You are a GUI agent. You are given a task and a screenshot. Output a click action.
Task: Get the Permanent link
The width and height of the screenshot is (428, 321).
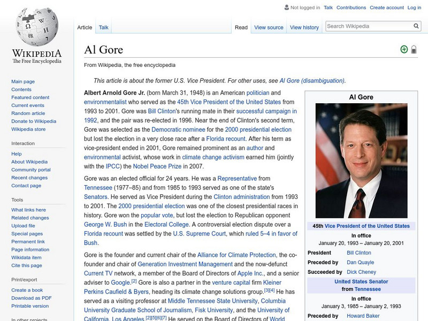[x=28, y=241]
